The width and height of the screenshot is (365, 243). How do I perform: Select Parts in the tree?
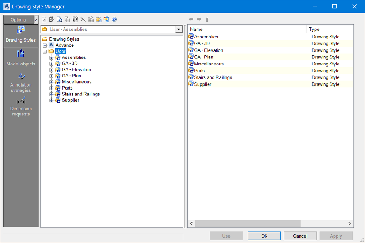tap(67, 88)
